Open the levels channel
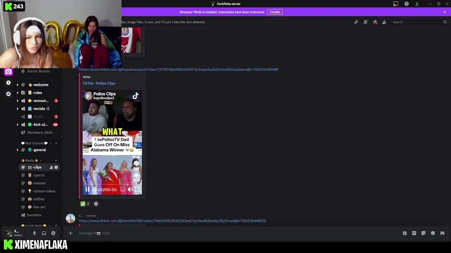451x253 pixels. click(38, 117)
